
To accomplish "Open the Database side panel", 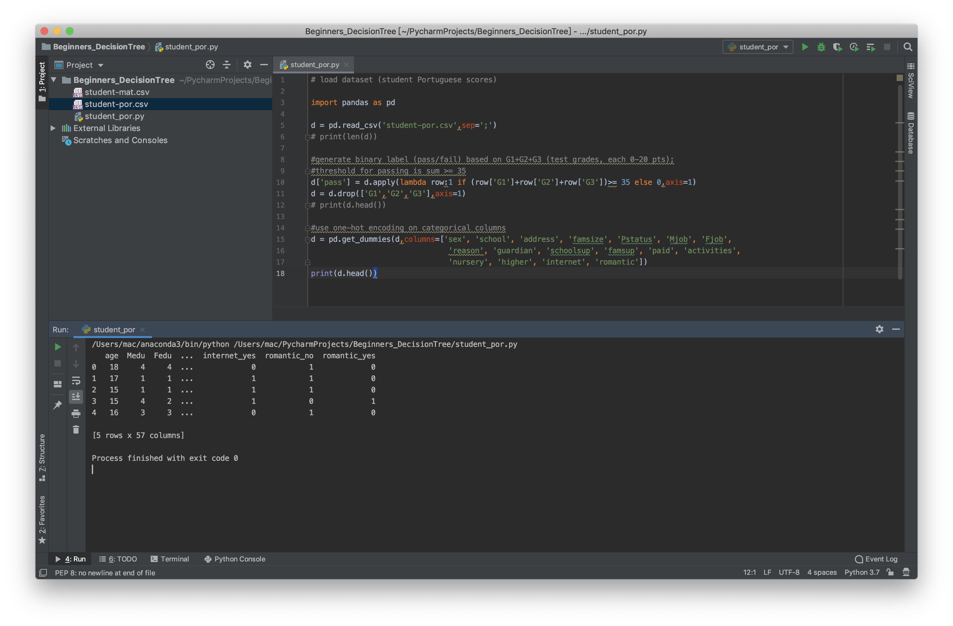I will pyautogui.click(x=911, y=133).
